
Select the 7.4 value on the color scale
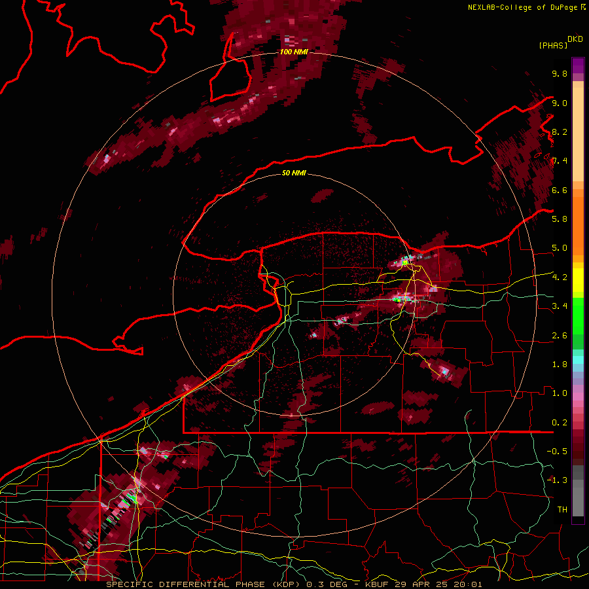pyautogui.click(x=560, y=161)
